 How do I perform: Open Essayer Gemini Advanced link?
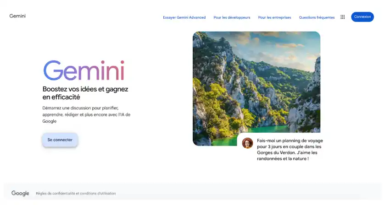184,17
